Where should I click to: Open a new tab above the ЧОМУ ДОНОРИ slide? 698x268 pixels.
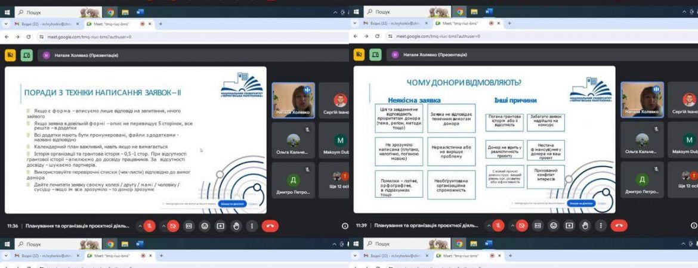click(509, 24)
